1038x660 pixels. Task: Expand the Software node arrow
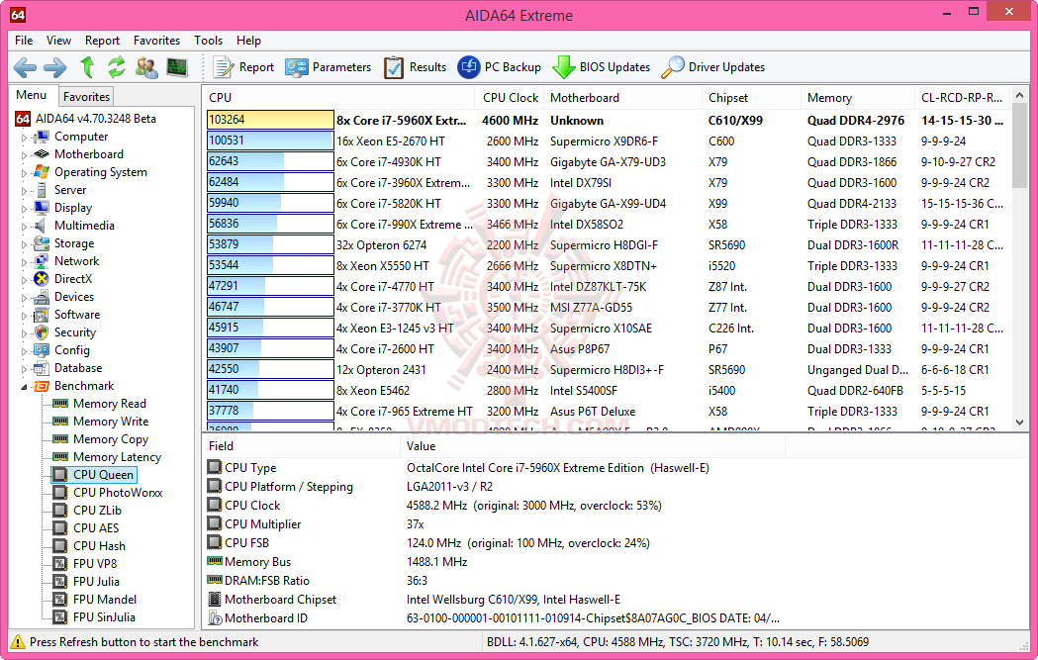coord(24,315)
